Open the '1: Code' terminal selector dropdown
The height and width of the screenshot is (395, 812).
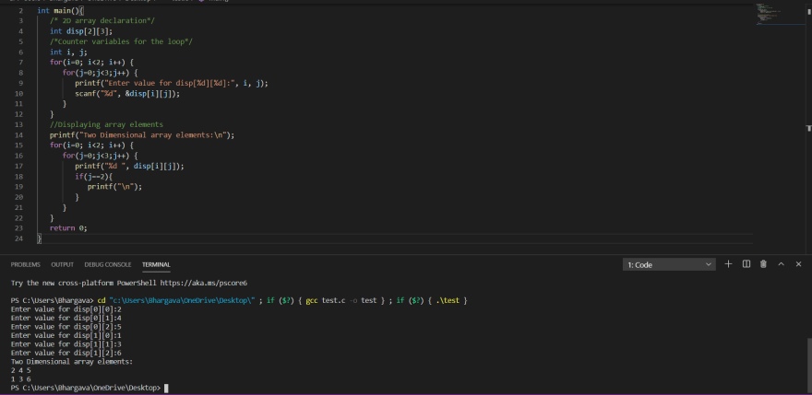669,264
